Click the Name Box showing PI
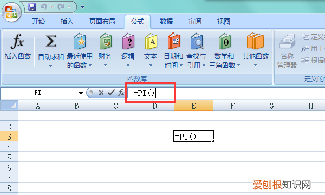 tap(38, 93)
